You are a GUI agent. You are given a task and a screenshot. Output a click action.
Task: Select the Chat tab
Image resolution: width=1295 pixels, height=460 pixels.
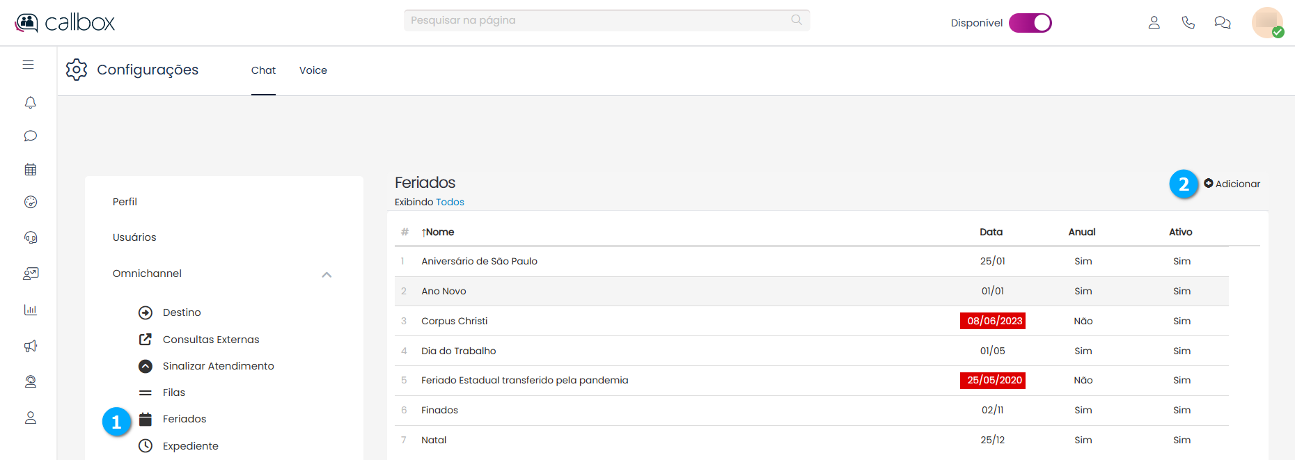[x=263, y=70]
